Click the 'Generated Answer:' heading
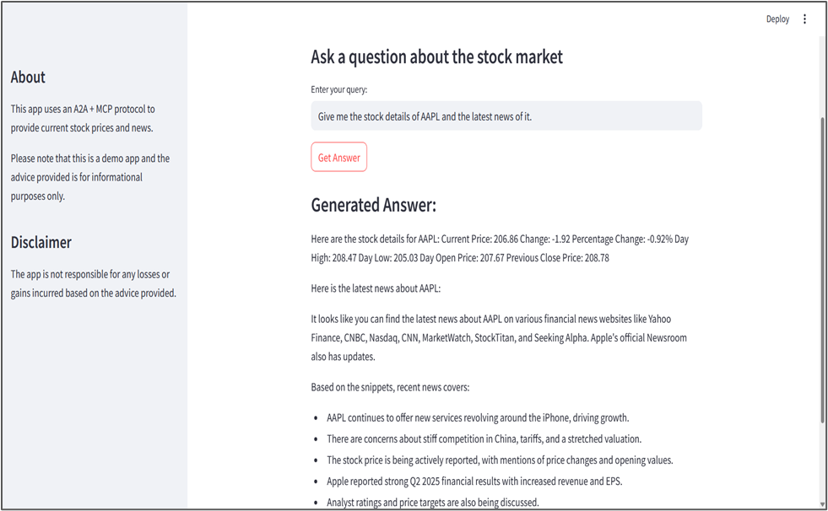 coord(373,205)
